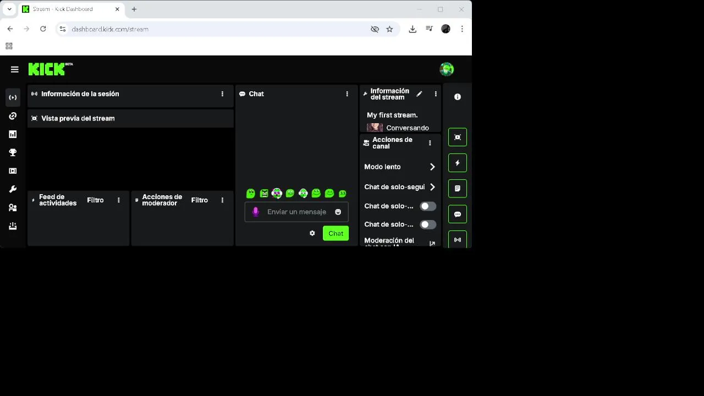Screen dimensions: 704x396
Task: Open the Chrome three-dot menu
Action: click(462, 29)
